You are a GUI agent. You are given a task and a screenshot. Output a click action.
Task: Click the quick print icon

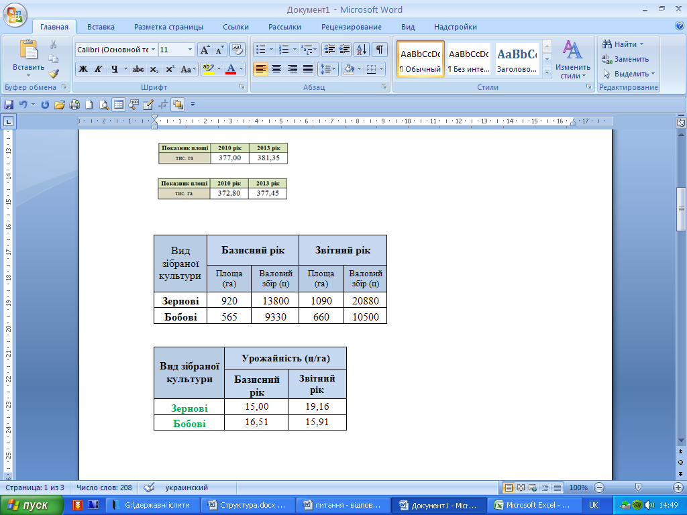(x=74, y=105)
